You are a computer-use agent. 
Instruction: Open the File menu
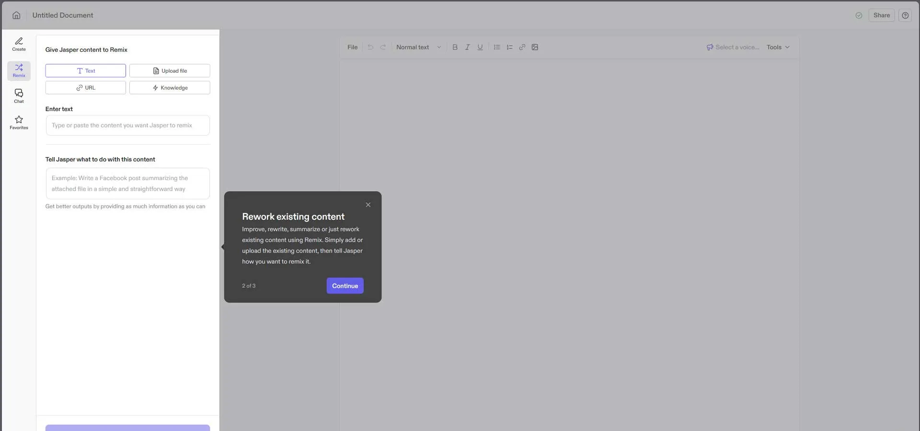pyautogui.click(x=352, y=47)
